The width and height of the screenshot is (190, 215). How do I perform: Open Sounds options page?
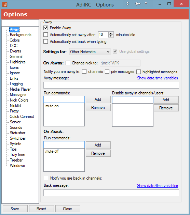pyautogui.click(x=16, y=127)
